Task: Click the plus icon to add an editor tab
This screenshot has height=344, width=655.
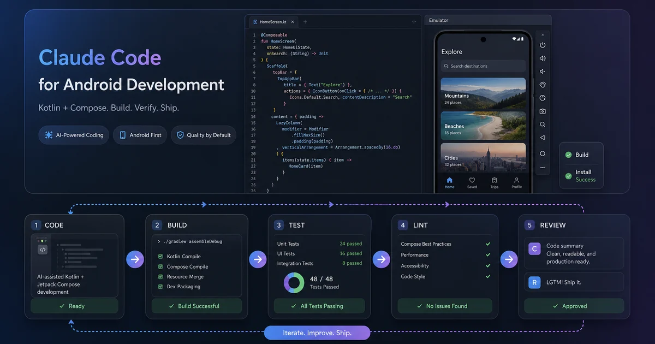Action: 305,22
